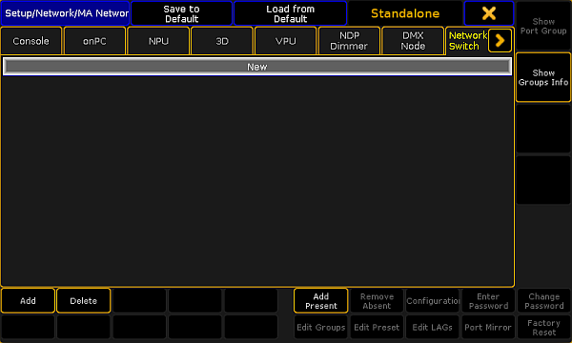Click Add Present button
This screenshot has width=572, height=343.
click(x=321, y=301)
